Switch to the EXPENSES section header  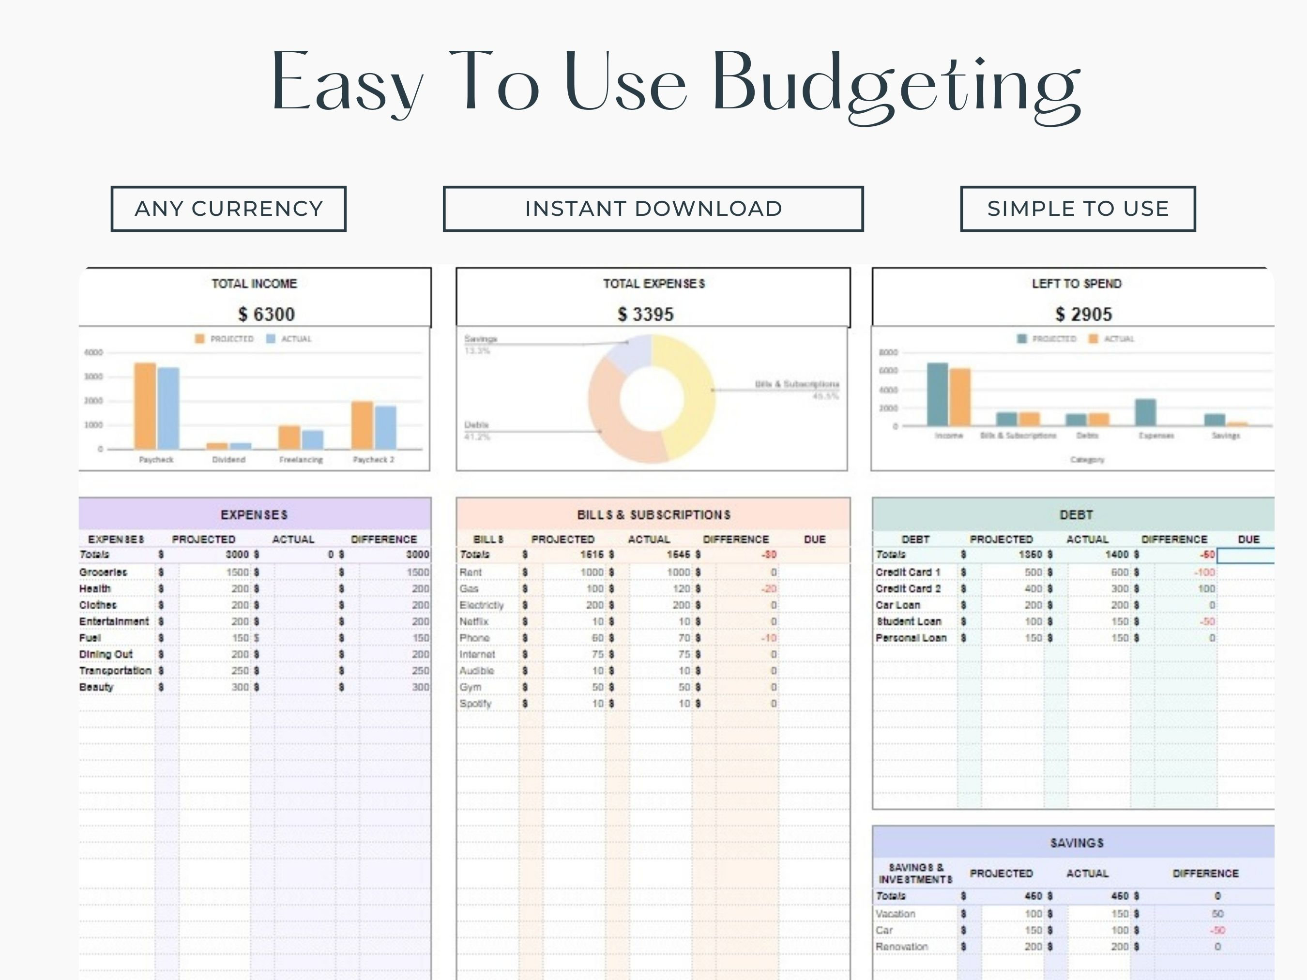254,514
